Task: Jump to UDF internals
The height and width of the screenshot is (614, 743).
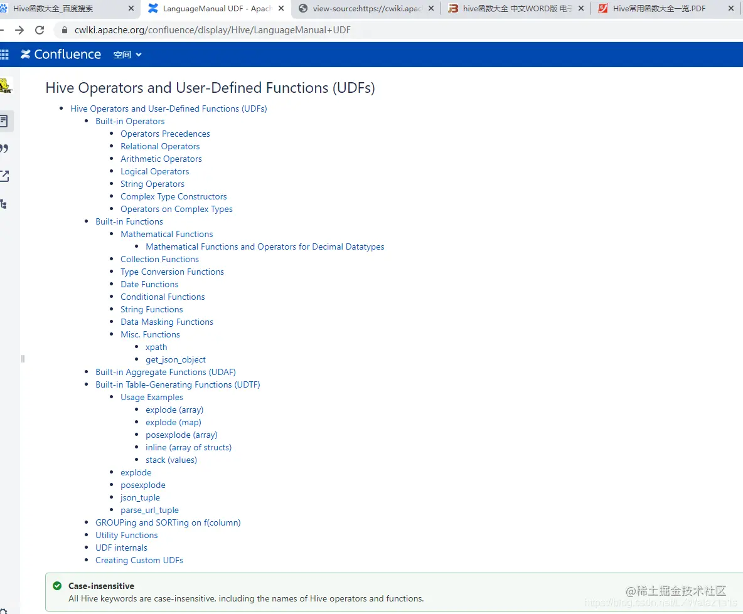Action: coord(121,548)
